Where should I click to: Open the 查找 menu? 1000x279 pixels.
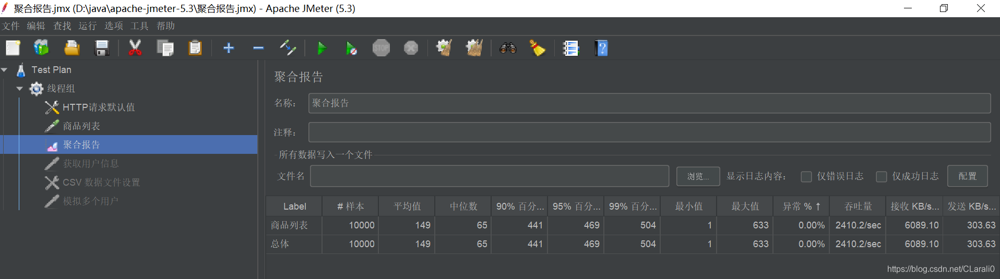[x=62, y=26]
